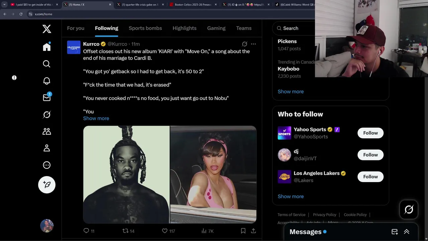428x241 pixels.
Task: Open Messages envelope icon in sidebar
Action: 47,97
